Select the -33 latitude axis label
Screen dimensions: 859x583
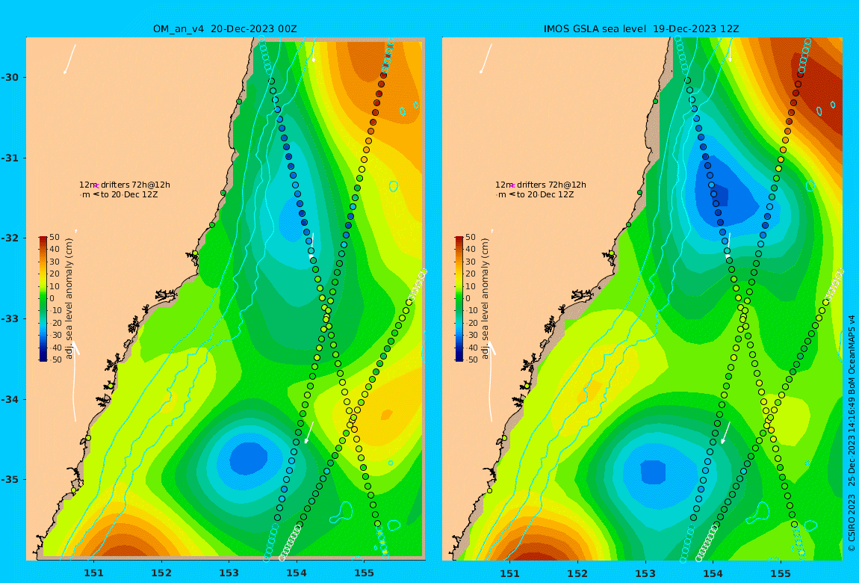pos(9,318)
